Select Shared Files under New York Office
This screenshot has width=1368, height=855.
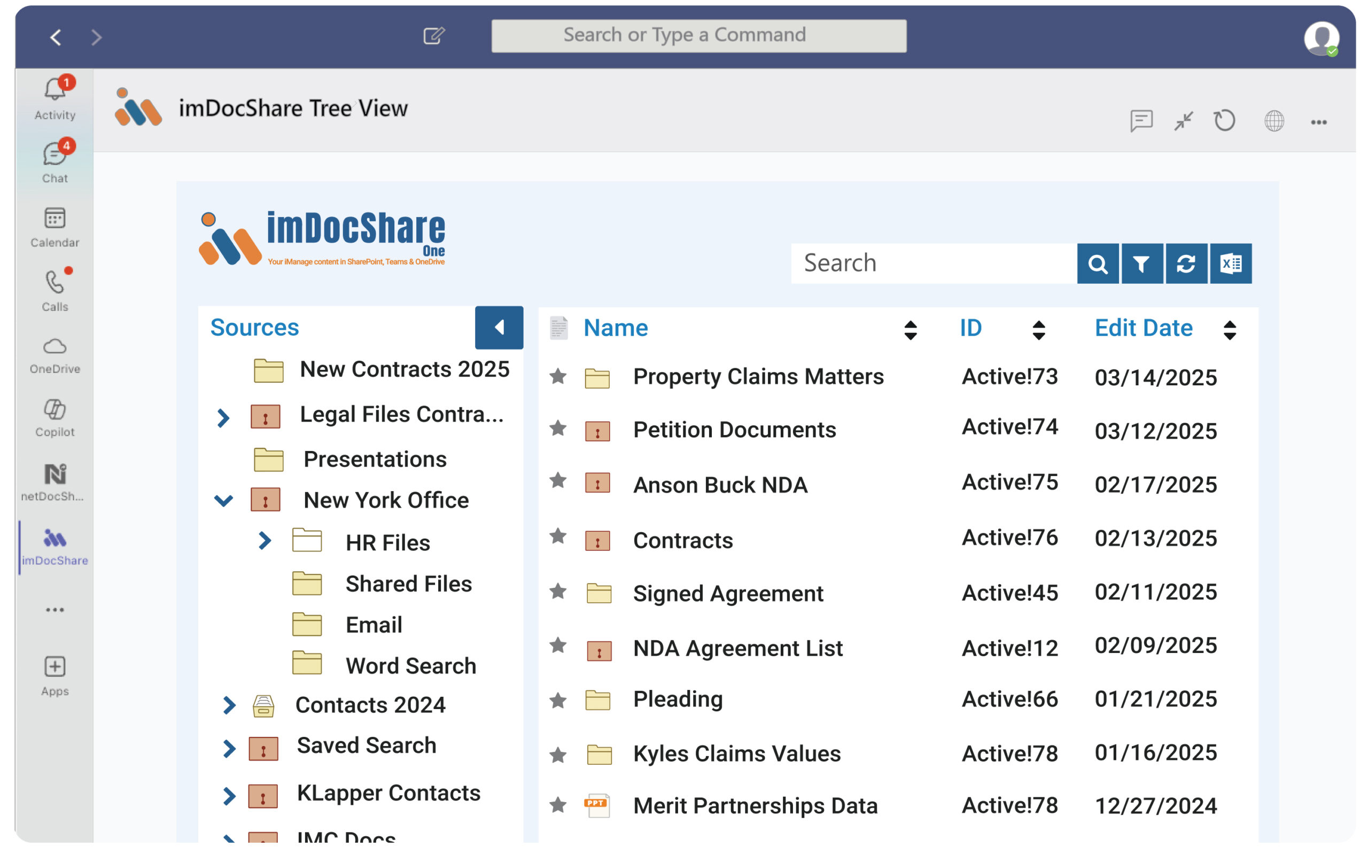point(409,584)
